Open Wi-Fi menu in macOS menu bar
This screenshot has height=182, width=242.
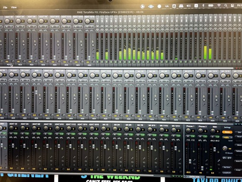pos(219,5)
